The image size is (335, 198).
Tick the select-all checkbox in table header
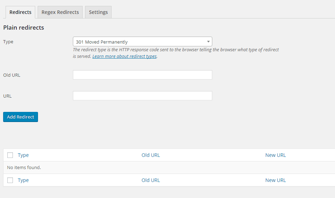[x=10, y=155]
